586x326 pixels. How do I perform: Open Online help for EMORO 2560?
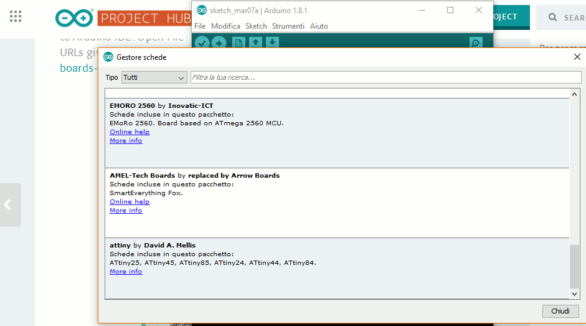(130, 132)
